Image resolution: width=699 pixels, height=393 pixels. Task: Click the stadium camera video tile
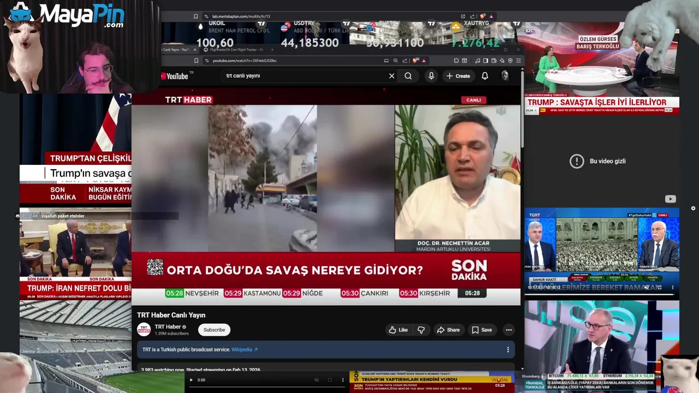click(x=75, y=346)
